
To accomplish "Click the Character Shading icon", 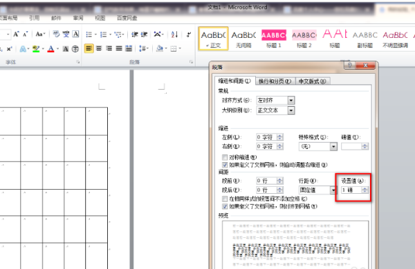I will click(x=66, y=49).
